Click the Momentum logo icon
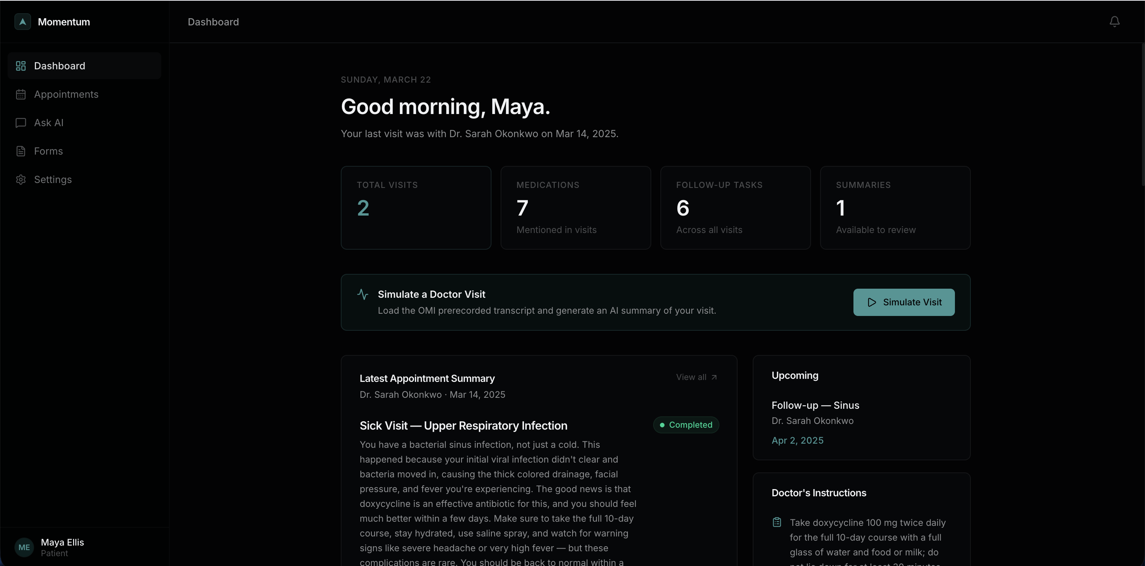This screenshot has width=1145, height=566. (x=22, y=22)
